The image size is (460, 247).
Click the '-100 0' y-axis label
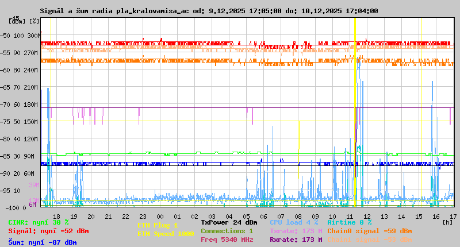coord(16,208)
